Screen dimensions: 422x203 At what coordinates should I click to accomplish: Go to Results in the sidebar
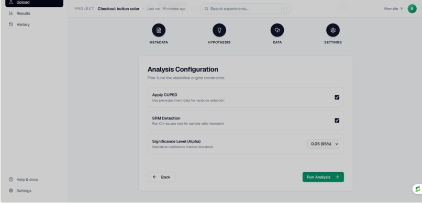coord(35,13)
